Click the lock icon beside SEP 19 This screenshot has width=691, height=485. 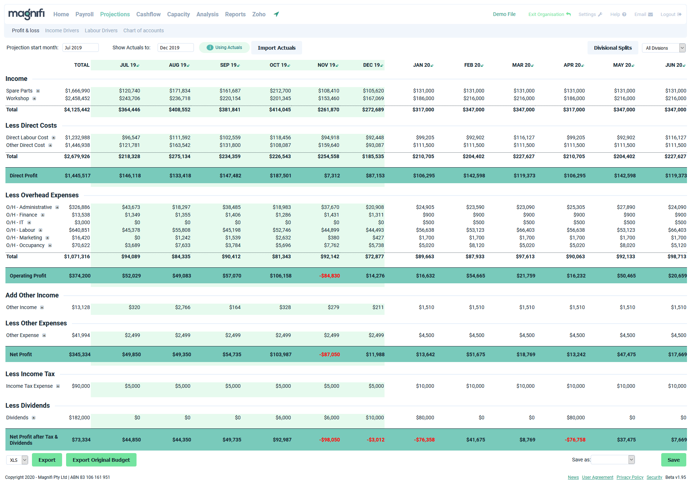(239, 66)
